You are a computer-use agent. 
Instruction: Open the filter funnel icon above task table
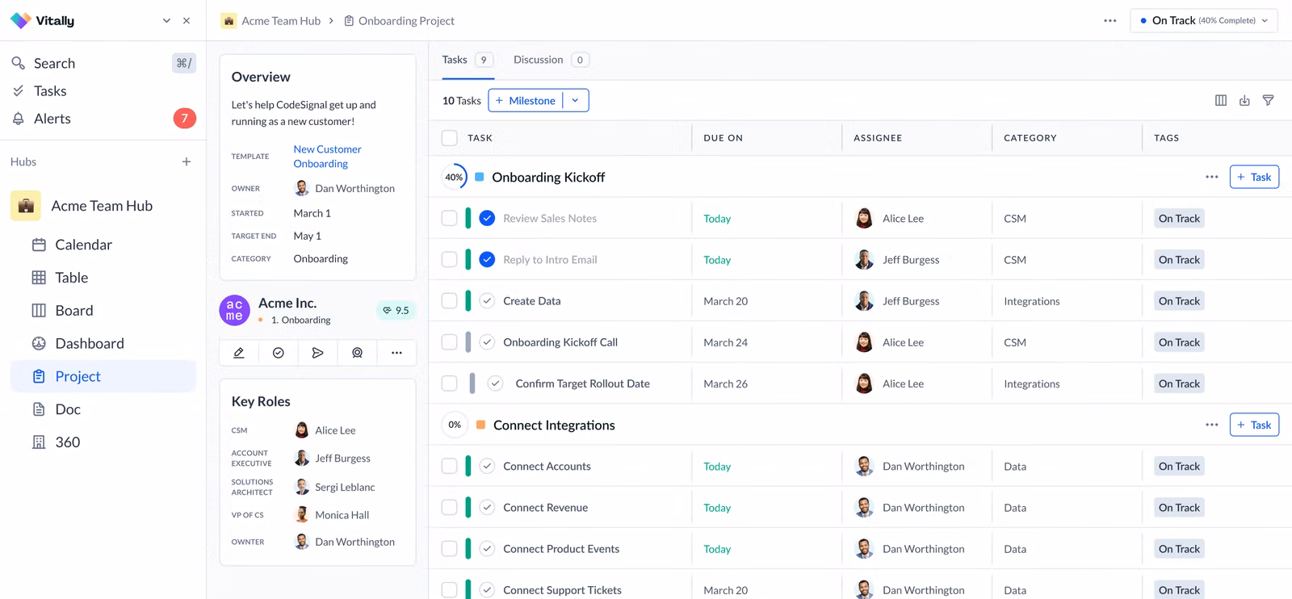click(x=1268, y=100)
